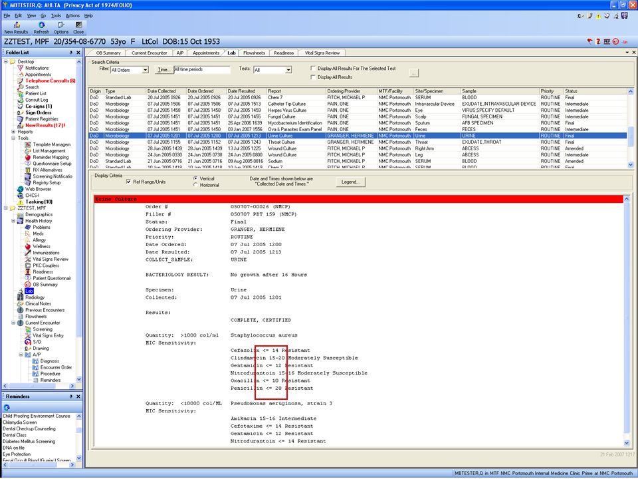
Task: Sort results by the Ordering Provider column
Action: tap(351, 91)
